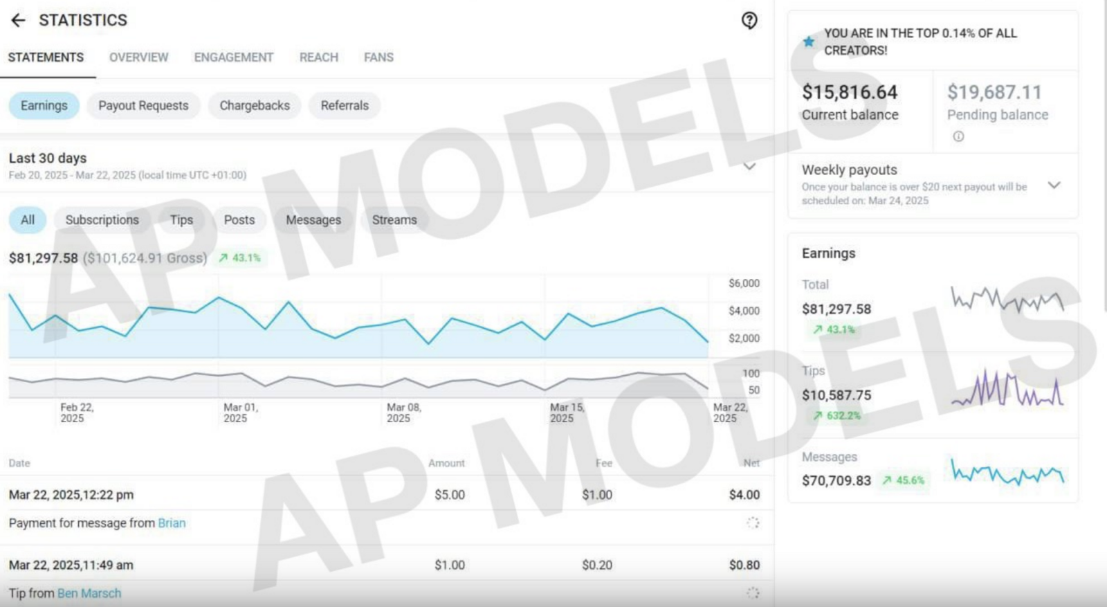Image resolution: width=1107 pixels, height=607 pixels.
Task: Go to the Fans tab
Action: click(x=378, y=57)
